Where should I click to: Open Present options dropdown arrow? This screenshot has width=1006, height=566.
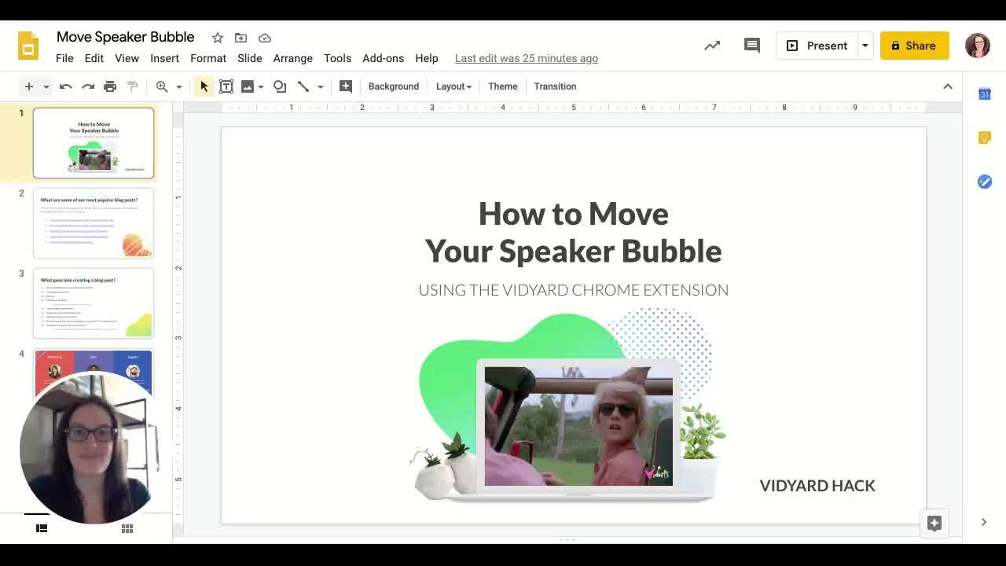865,46
